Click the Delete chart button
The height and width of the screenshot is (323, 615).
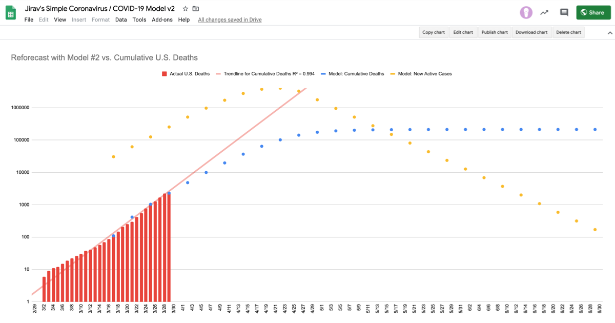point(568,32)
